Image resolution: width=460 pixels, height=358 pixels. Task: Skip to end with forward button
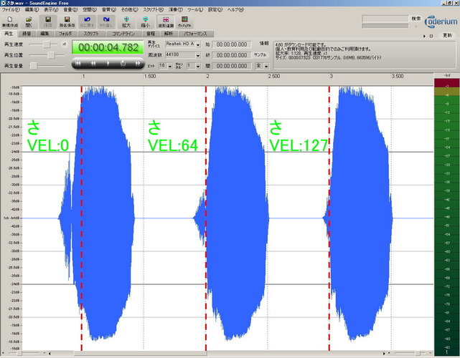[138, 63]
